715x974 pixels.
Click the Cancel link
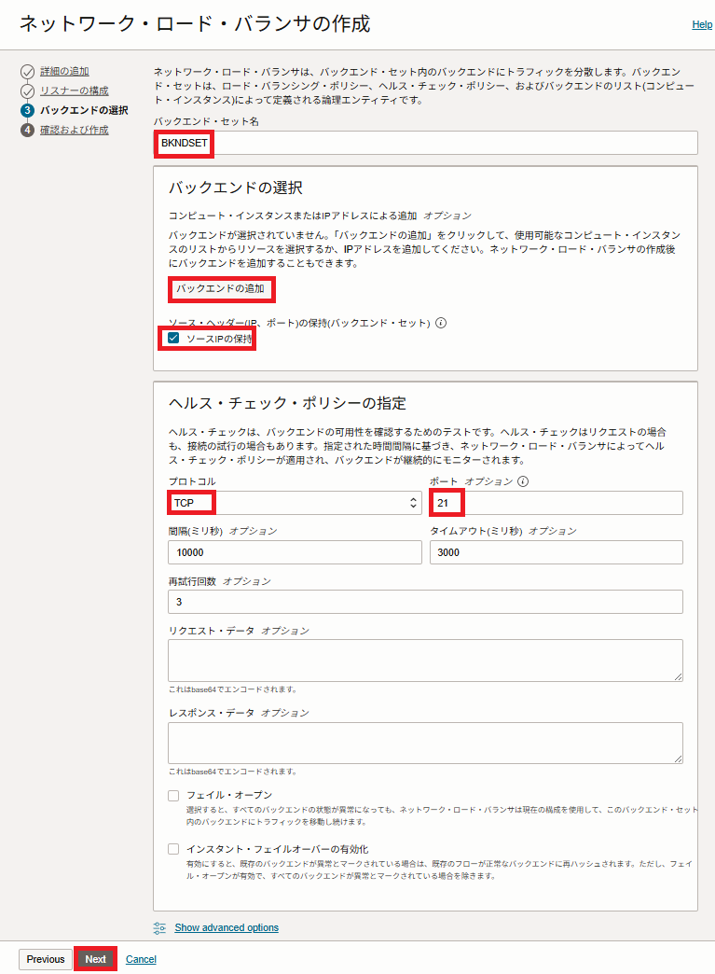point(141,959)
